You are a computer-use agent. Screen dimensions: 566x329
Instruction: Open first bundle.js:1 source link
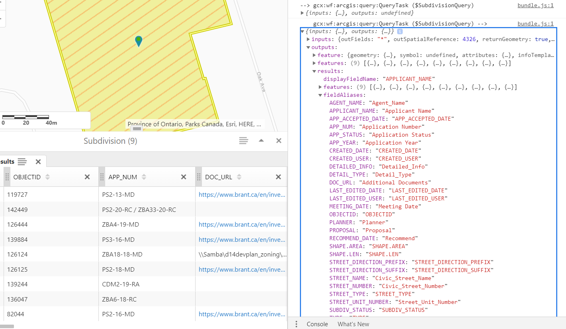(x=535, y=6)
